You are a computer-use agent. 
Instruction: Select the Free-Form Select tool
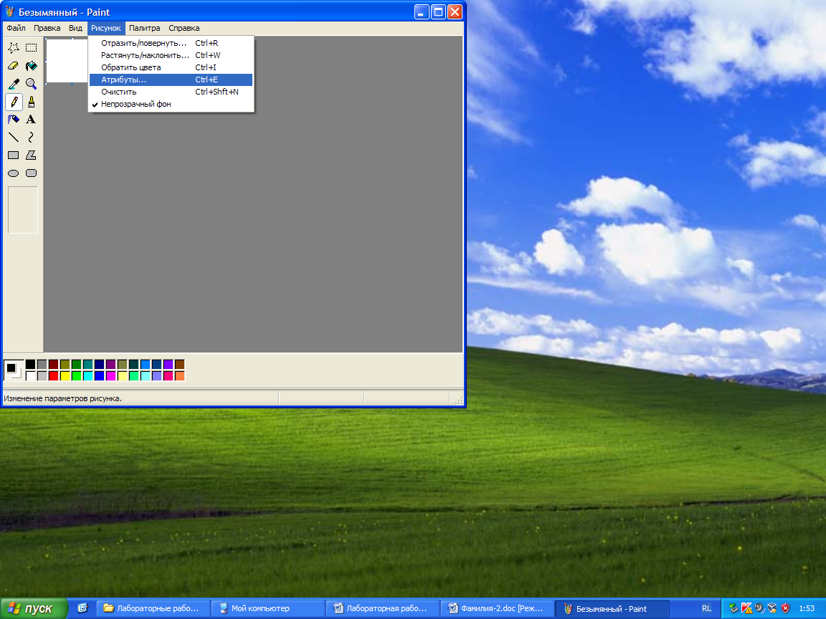[14, 48]
